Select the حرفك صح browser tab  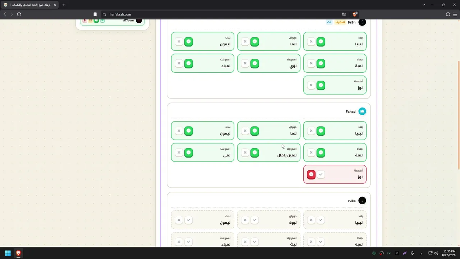click(30, 5)
